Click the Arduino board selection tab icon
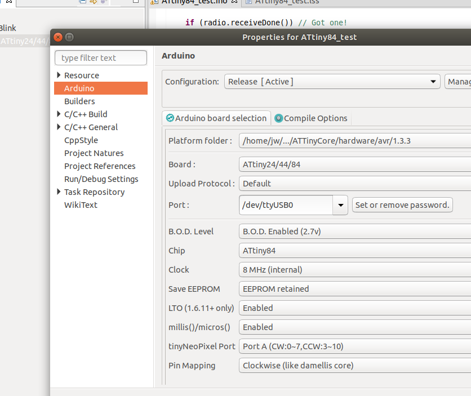471x396 pixels. point(170,118)
